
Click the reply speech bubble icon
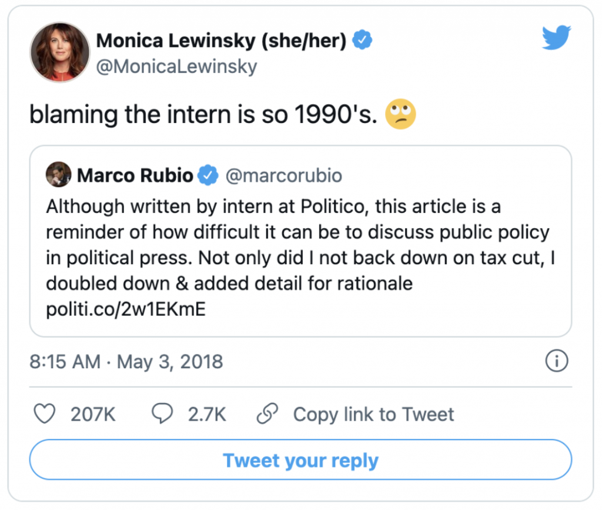tap(162, 414)
